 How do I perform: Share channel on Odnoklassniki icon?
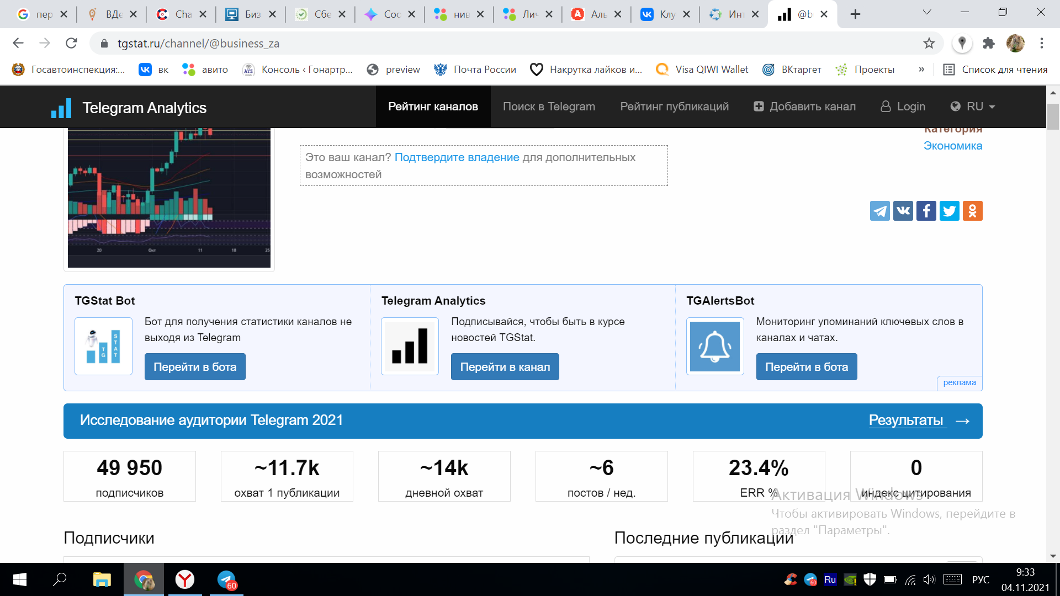tap(972, 211)
